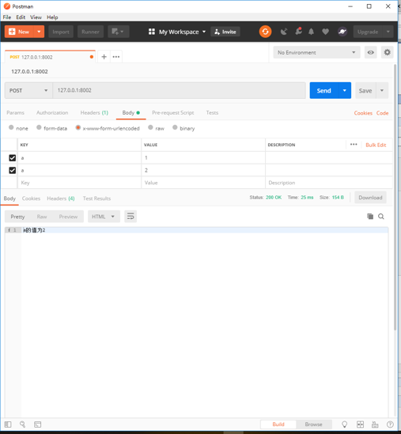
Task: Open the notifications bell icon
Action: [311, 32]
